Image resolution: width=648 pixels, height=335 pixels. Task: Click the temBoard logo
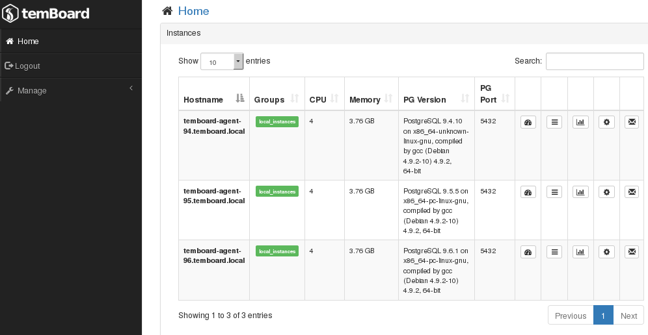point(46,13)
